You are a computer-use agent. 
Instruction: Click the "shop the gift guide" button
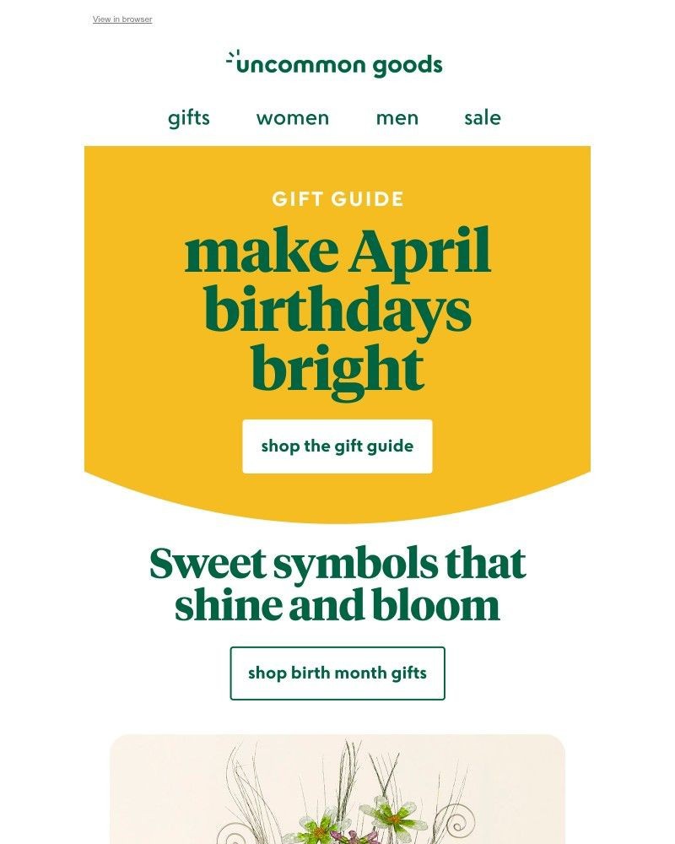click(x=337, y=446)
